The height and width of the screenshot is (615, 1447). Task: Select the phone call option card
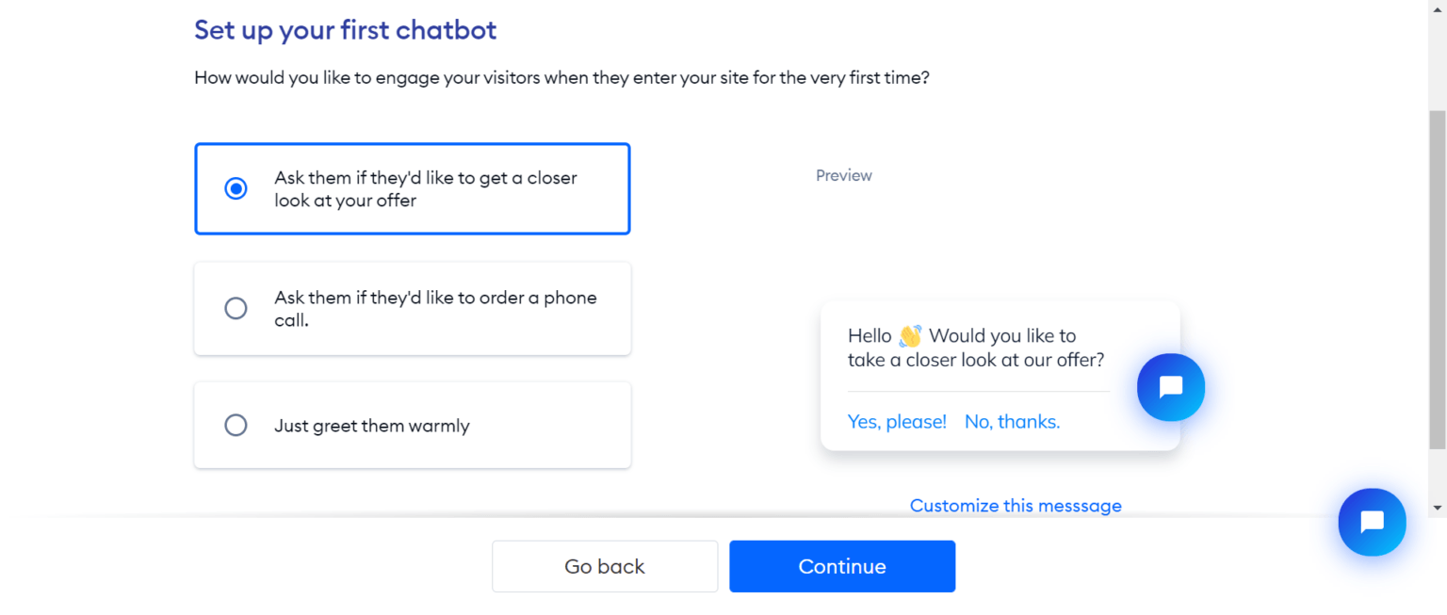coord(412,308)
